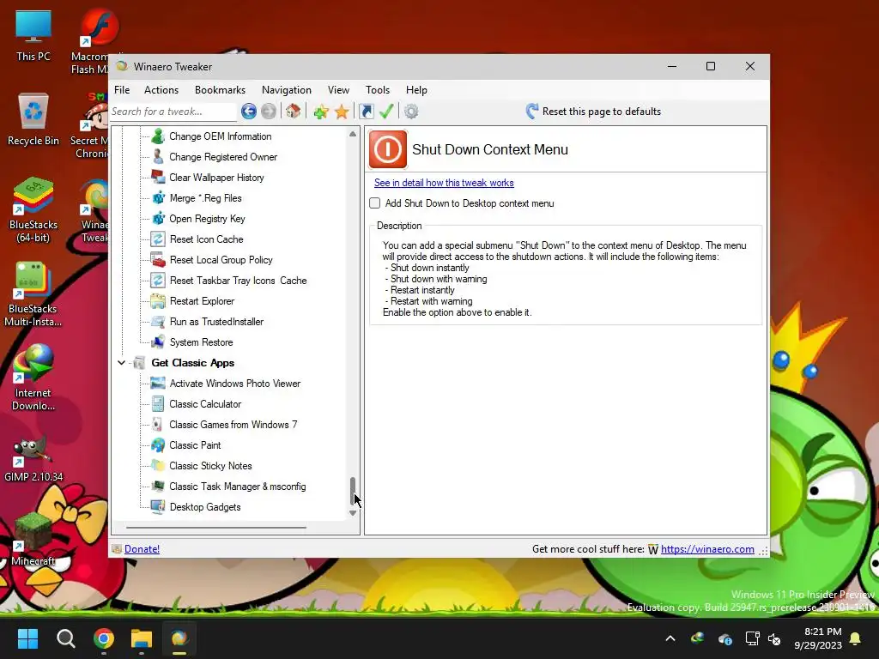Screen dimensions: 879x659
Task: Click the export shortcut arrow toolbar icon
Action: click(x=366, y=112)
